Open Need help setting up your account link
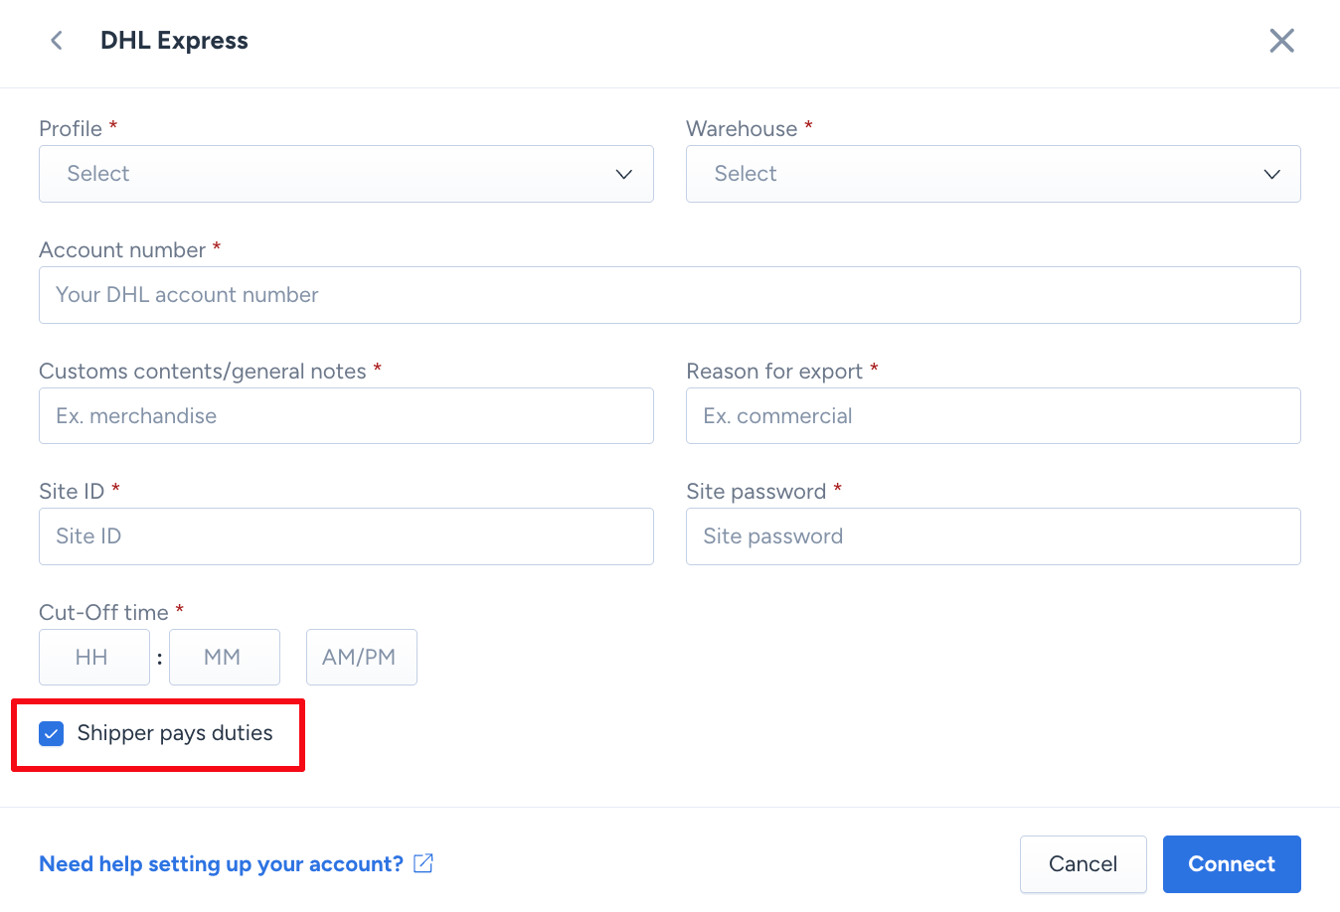 (x=221, y=864)
